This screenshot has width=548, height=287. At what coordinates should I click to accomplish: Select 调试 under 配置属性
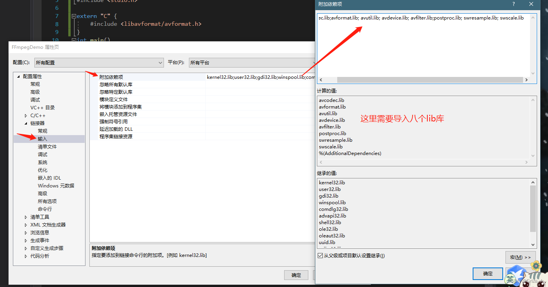(x=35, y=100)
